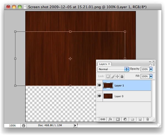Click the delete layer trash icon

147,119
